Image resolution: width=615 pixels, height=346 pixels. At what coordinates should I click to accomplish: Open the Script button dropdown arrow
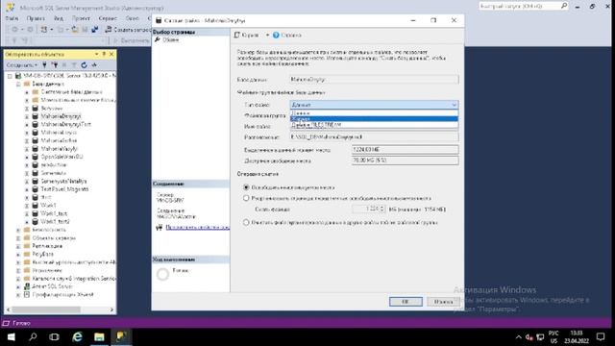point(267,35)
